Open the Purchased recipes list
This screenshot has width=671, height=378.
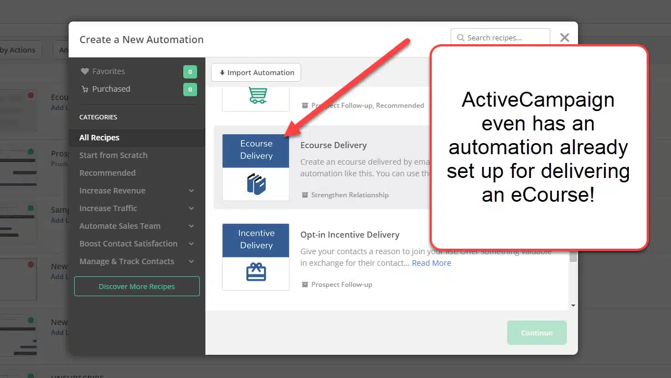pos(111,89)
